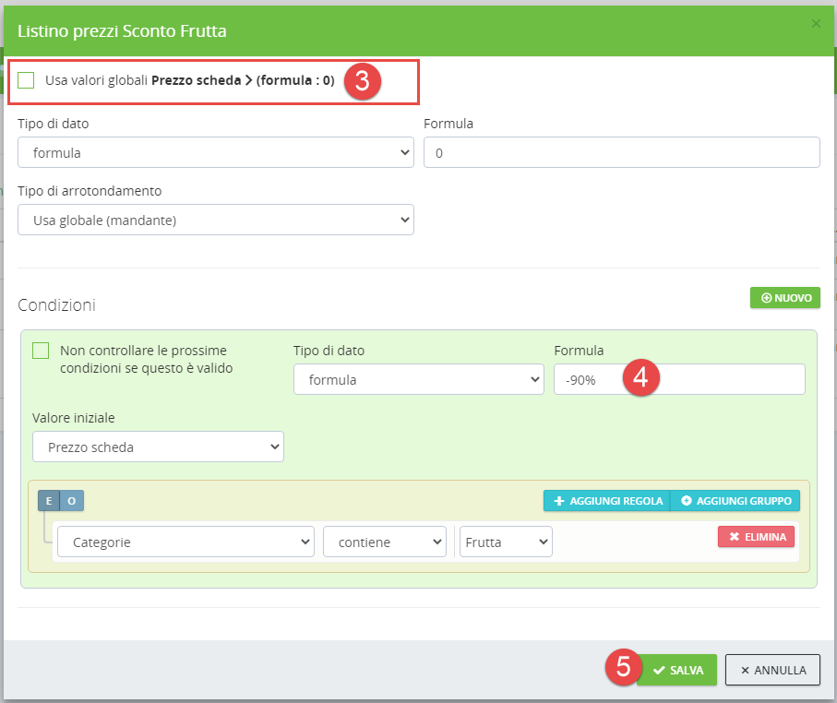The height and width of the screenshot is (703, 837).
Task: Save the price list with SALVA
Action: (677, 671)
